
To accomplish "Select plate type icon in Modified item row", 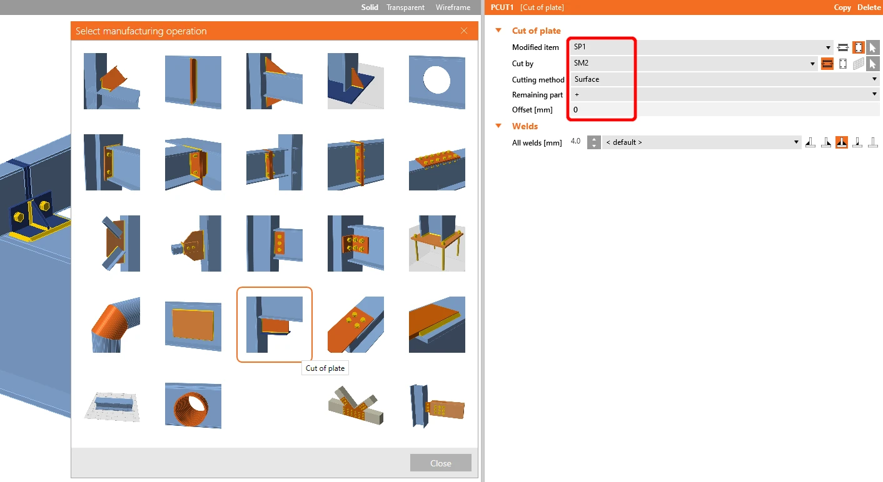I will tap(859, 47).
